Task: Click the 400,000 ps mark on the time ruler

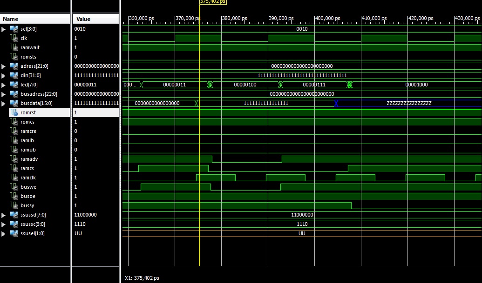Action: [327, 19]
